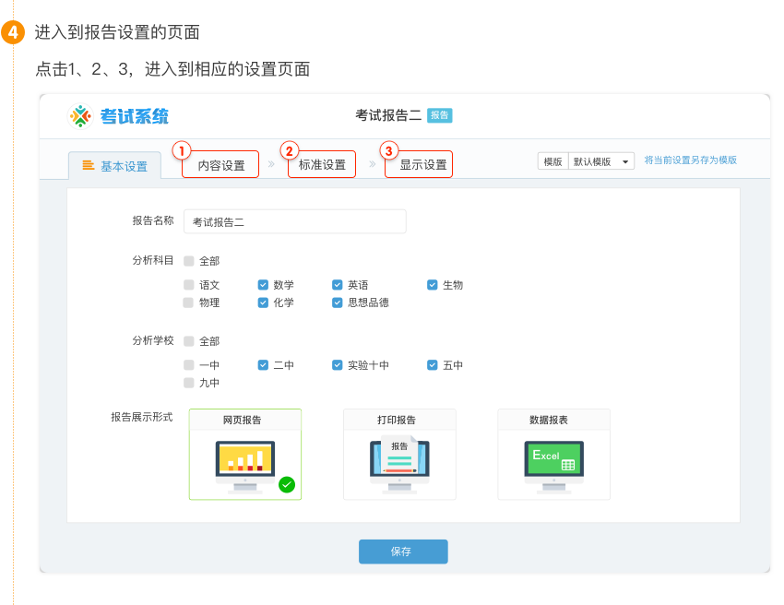Screen dimensions: 784x605
Task: Enable the 一中 school checkbox
Action: click(188, 365)
